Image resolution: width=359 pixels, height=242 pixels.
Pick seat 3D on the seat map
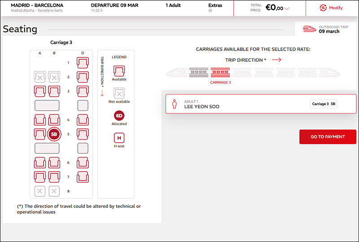[83, 91]
